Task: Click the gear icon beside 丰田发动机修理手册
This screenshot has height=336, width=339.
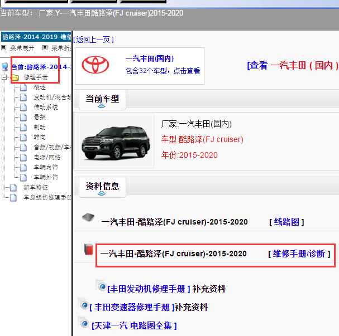Action: pyautogui.click(x=102, y=285)
